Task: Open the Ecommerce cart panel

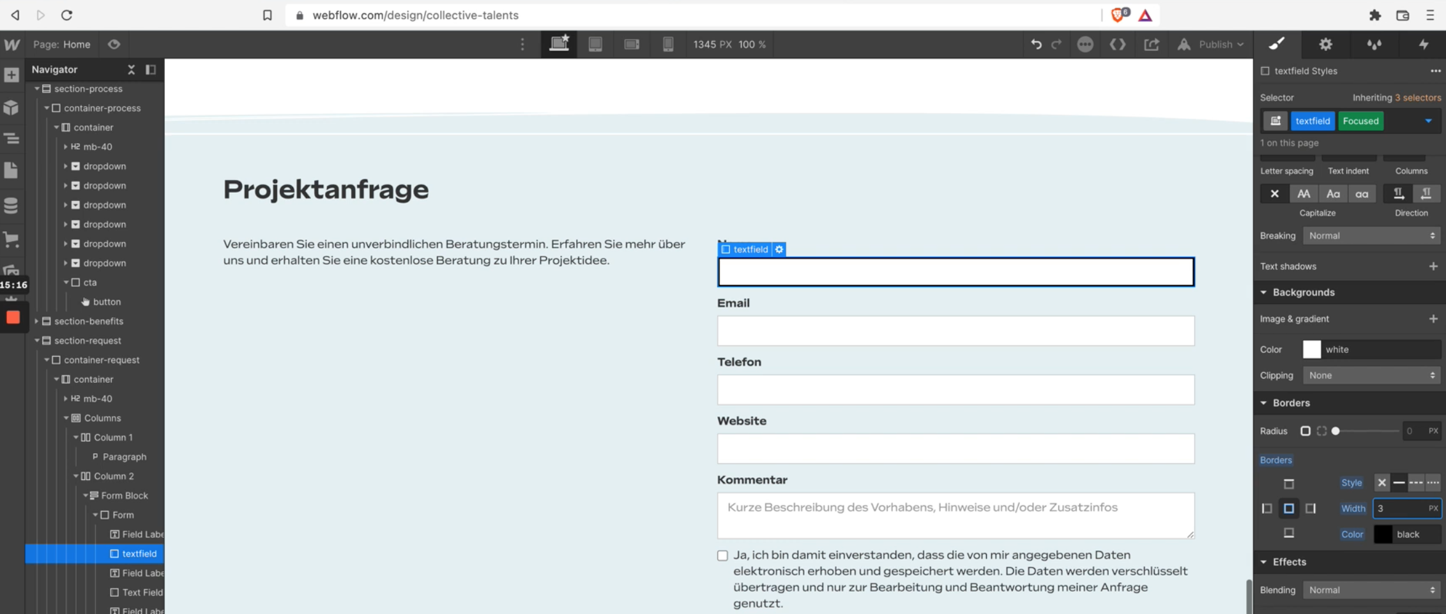Action: pos(11,239)
